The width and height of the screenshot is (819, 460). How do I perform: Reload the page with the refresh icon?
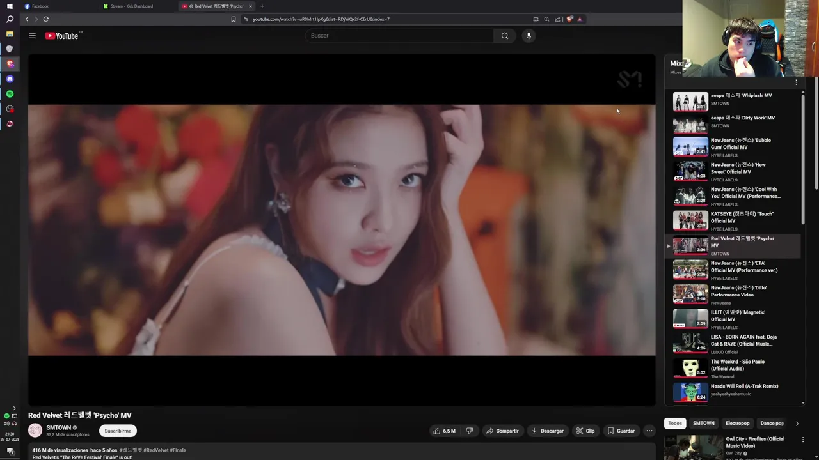[46, 19]
